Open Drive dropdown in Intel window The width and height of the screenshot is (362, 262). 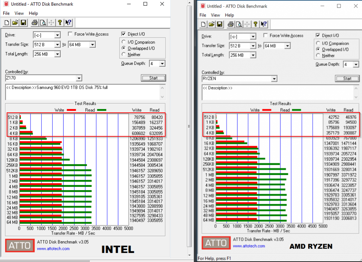[x=57, y=35]
